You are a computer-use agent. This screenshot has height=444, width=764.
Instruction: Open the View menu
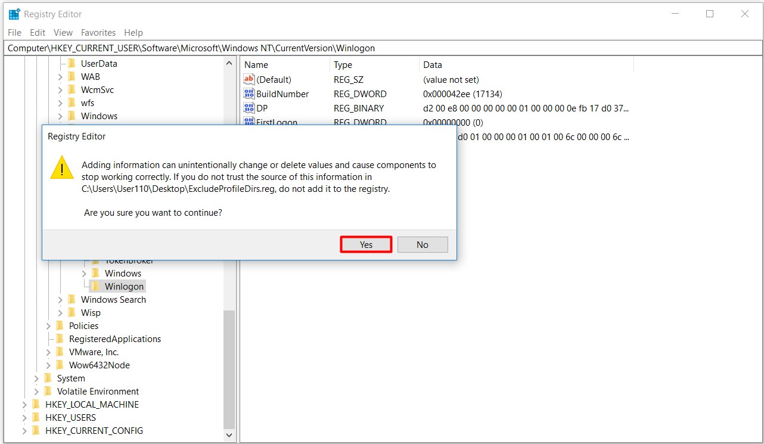coord(63,33)
